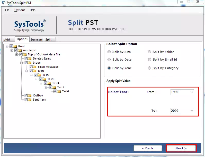Click the Test6 folder icon
The image size is (205, 157).
[x=59, y=91]
